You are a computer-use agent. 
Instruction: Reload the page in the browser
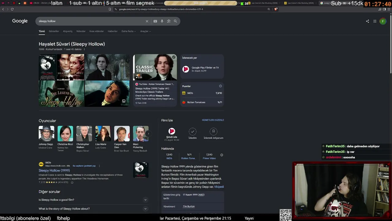[12, 9]
